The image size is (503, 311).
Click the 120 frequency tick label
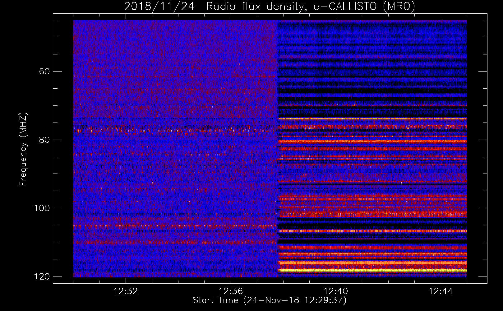tap(42, 276)
